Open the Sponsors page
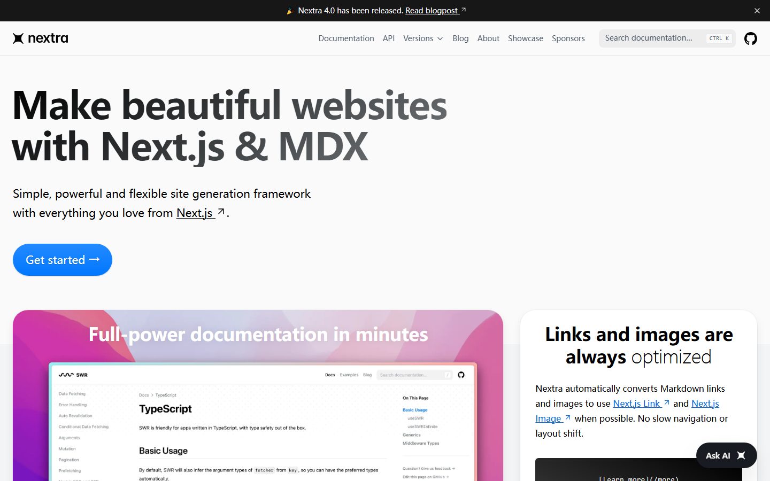This screenshot has width=770, height=481. coord(568,38)
